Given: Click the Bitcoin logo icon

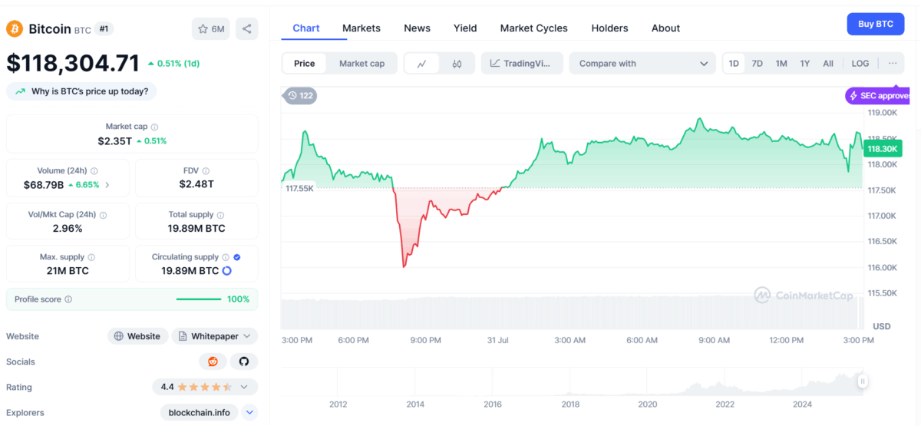Looking at the screenshot, I should [15, 28].
